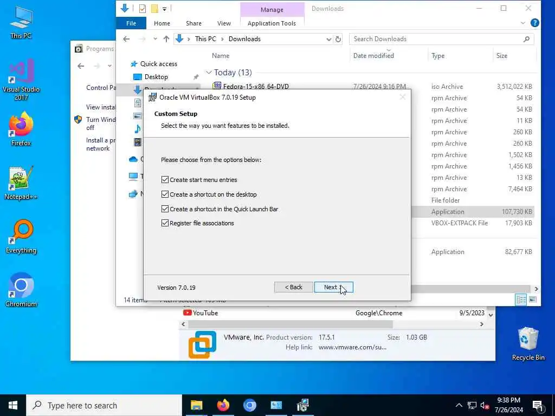Show hidden system tray icons
Viewport: 555px width, 416px height.
click(x=459, y=405)
